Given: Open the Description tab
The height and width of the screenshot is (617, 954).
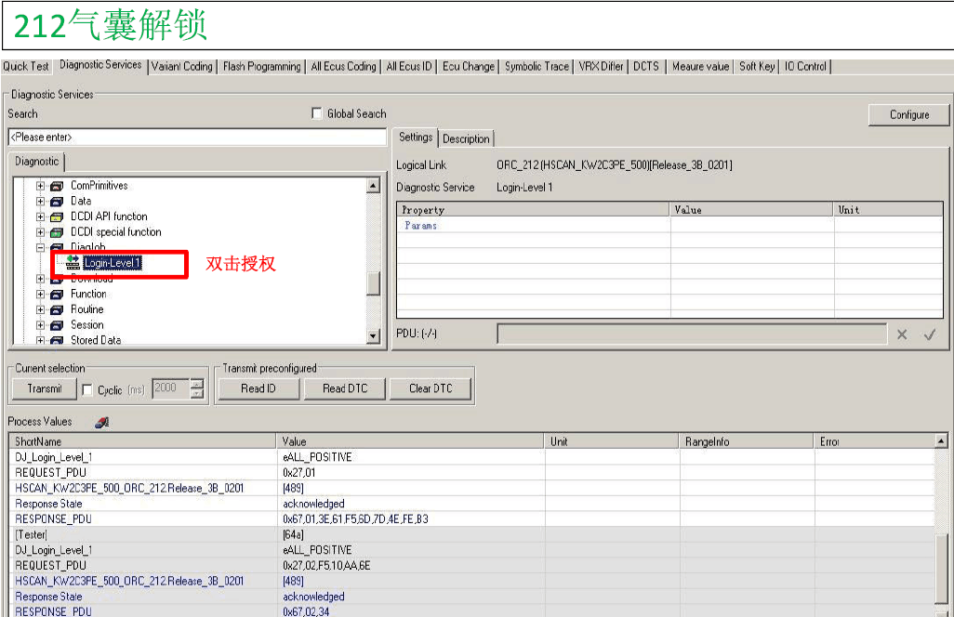Looking at the screenshot, I should (466, 138).
